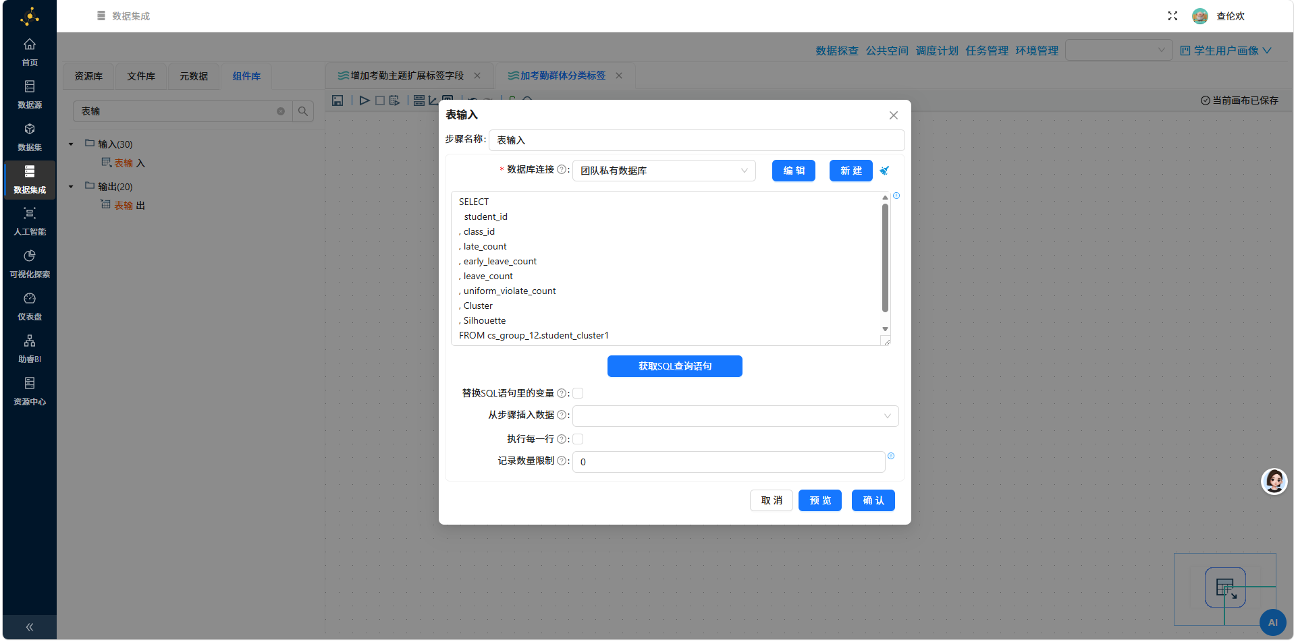Image resolution: width=1296 pixels, height=642 pixels.
Task: Open 首页 from the sidebar
Action: [x=30, y=52]
